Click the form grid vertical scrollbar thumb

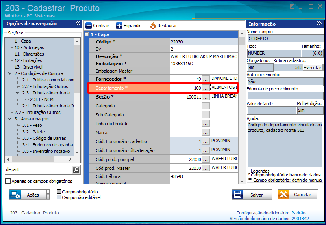(x=242, y=41)
